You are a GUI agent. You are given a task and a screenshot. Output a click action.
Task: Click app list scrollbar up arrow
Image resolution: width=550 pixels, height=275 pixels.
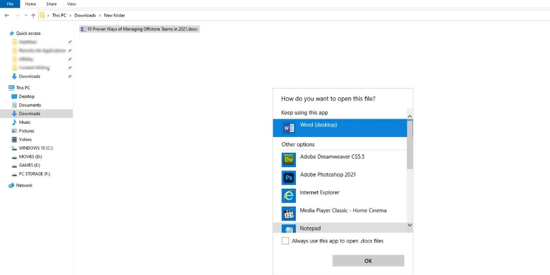pos(410,116)
